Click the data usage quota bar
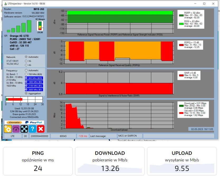This screenshot has width=220, height=176. [24, 100]
